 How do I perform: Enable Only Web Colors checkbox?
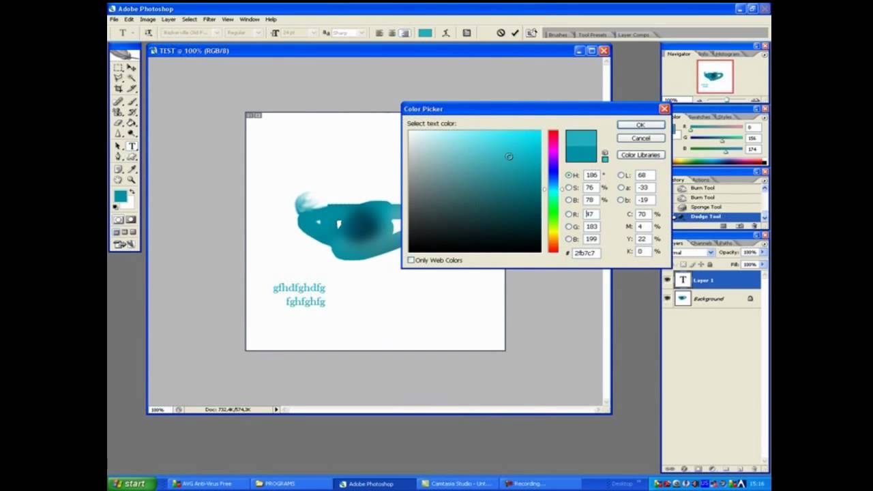[411, 260]
